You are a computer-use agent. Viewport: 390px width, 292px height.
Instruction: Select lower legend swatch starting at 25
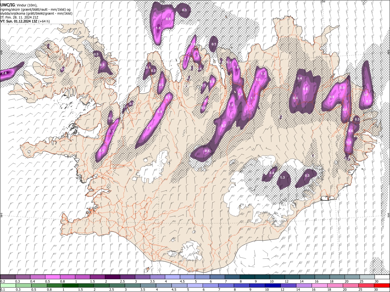click(x=366, y=286)
